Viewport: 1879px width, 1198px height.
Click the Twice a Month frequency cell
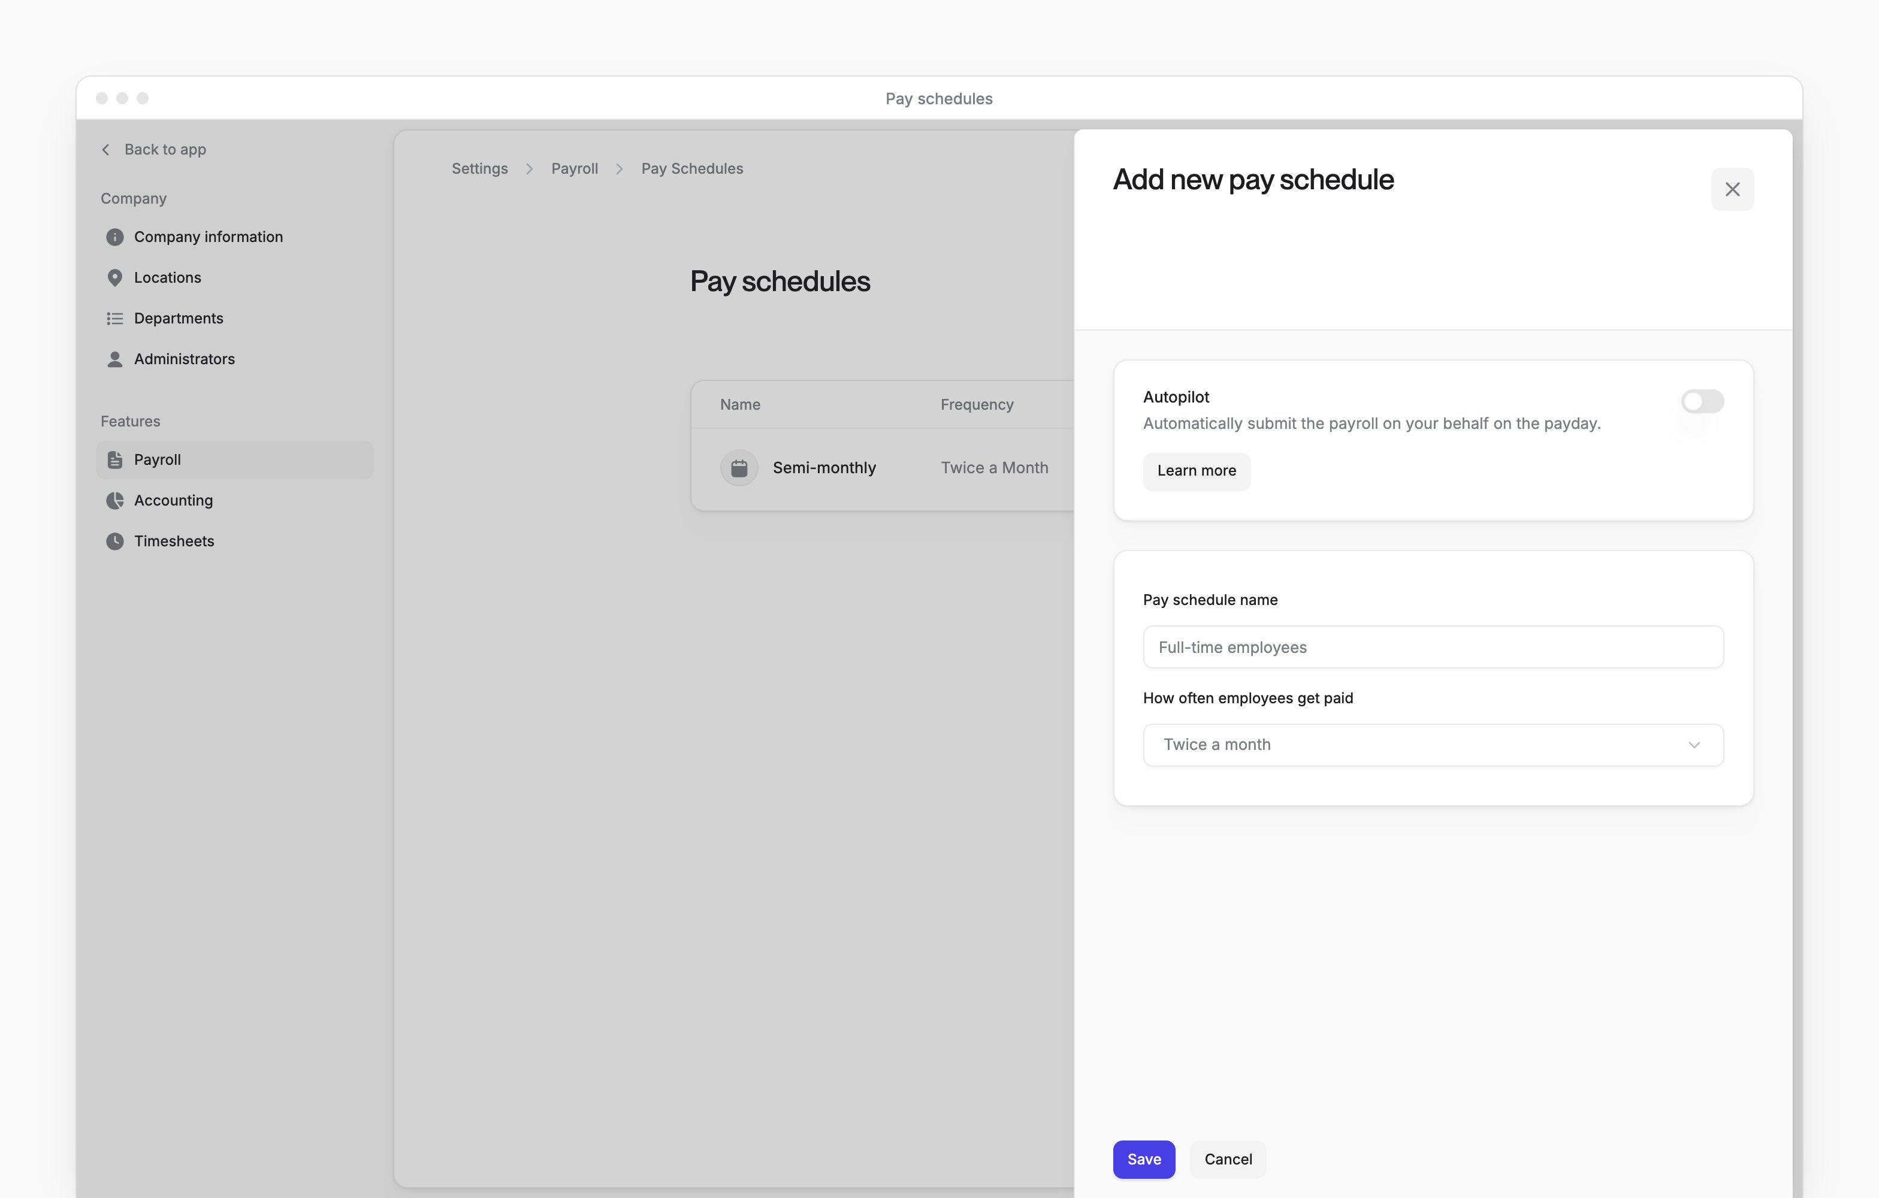point(994,468)
